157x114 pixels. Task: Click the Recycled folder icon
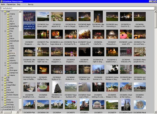[5, 92]
